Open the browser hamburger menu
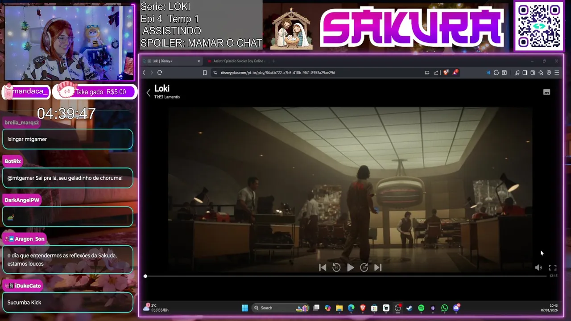Viewport: 571px width, 321px height. 557,73
